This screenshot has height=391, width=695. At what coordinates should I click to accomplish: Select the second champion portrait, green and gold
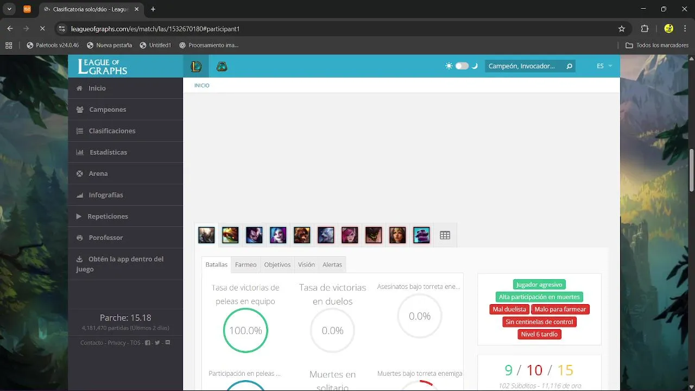(230, 235)
